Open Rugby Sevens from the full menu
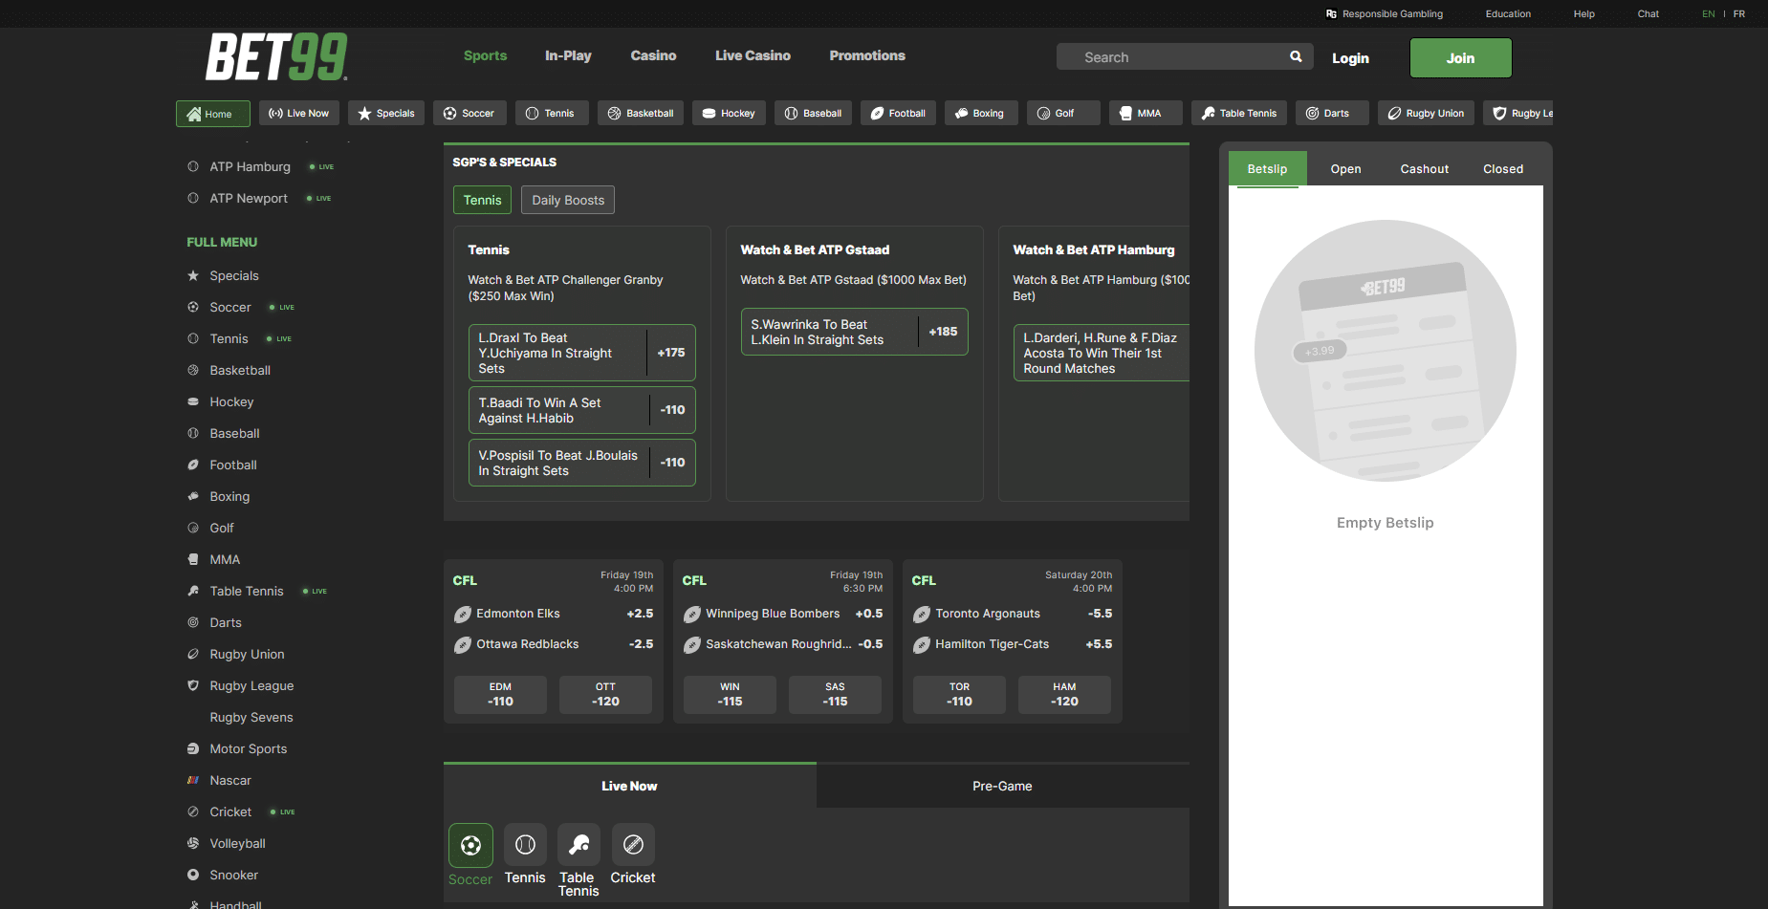Viewport: 1768px width, 909px height. 251,717
